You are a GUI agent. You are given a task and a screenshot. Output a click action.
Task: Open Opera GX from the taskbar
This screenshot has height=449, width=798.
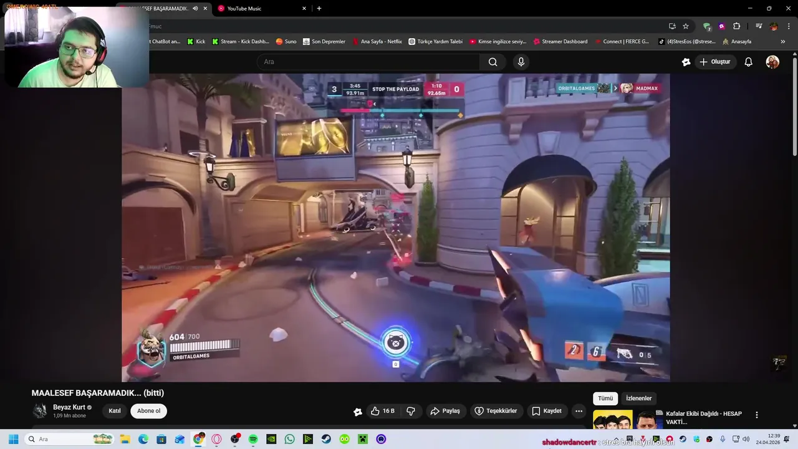(x=216, y=439)
